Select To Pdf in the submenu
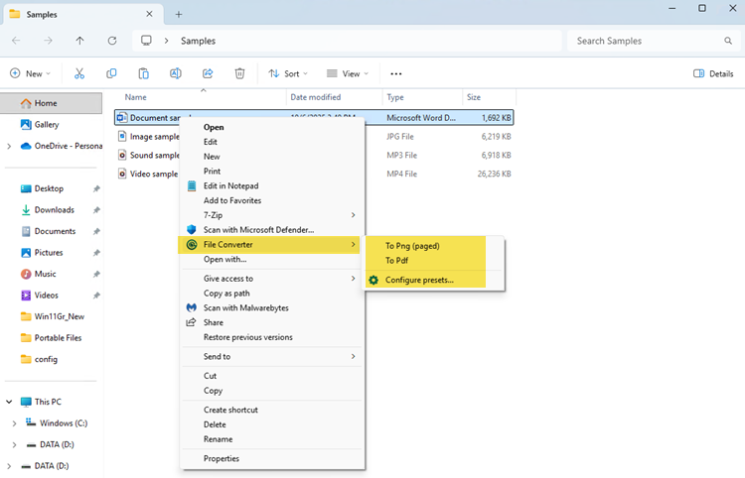This screenshot has height=478, width=745. [396, 261]
